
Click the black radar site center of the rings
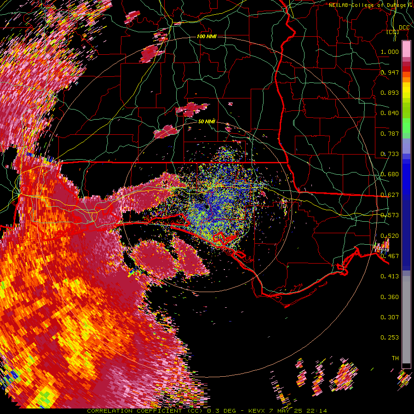[207, 207]
